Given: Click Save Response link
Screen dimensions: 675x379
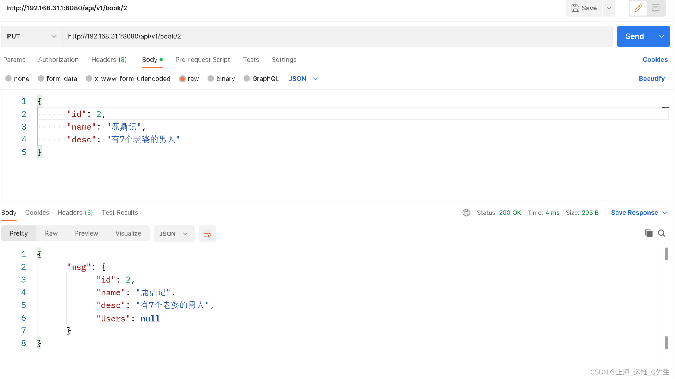Looking at the screenshot, I should coord(634,213).
